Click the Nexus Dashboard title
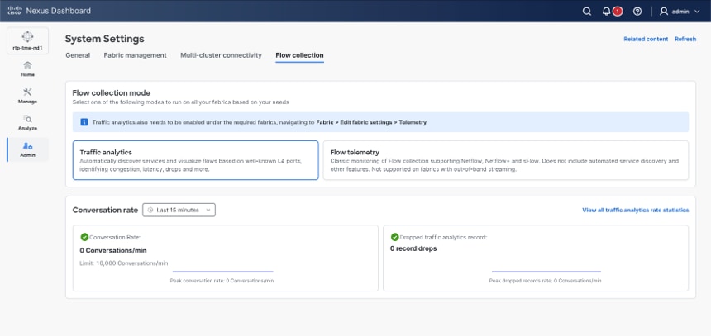Screen dimensions: 711x336 59,11
